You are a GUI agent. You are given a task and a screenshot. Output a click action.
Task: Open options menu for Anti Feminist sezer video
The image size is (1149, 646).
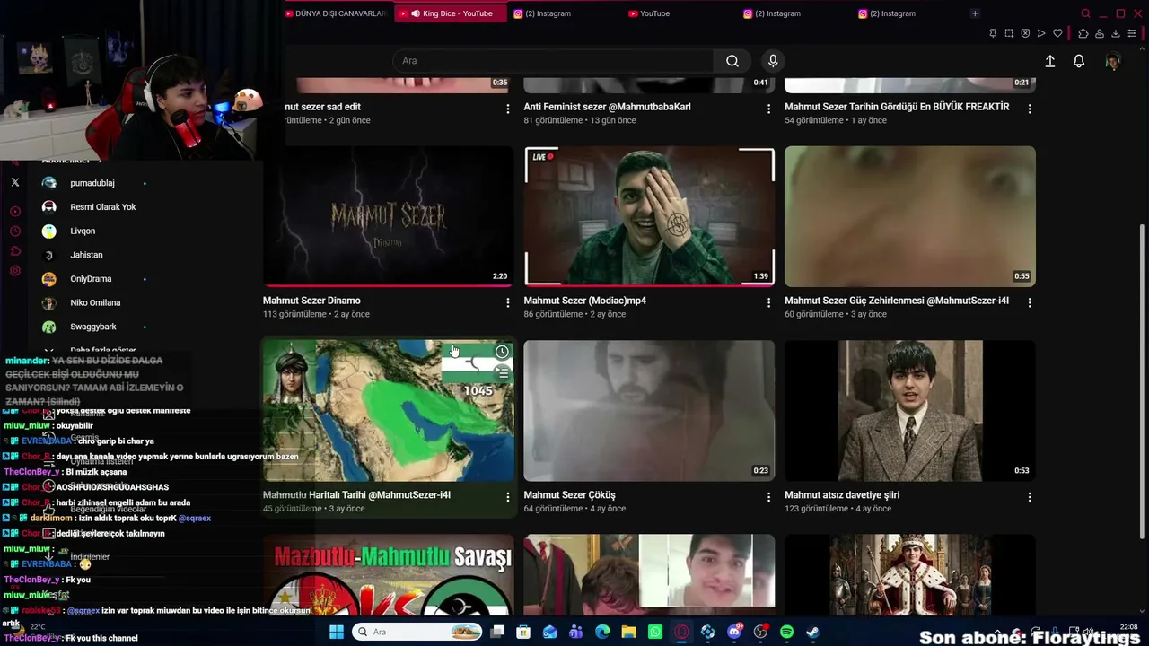(768, 109)
